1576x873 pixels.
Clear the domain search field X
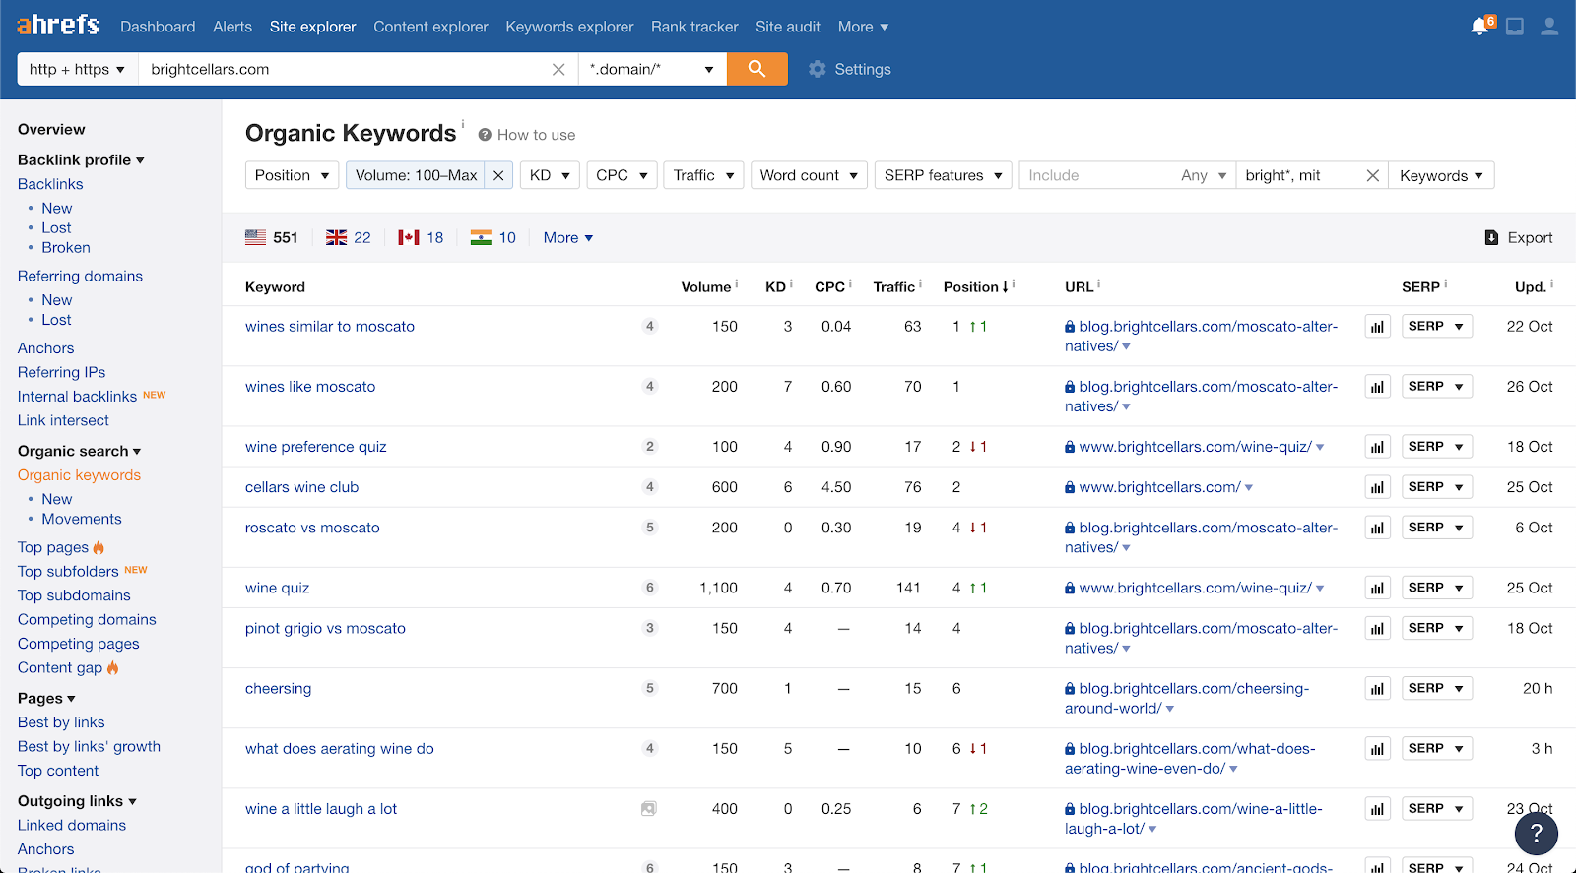click(558, 69)
